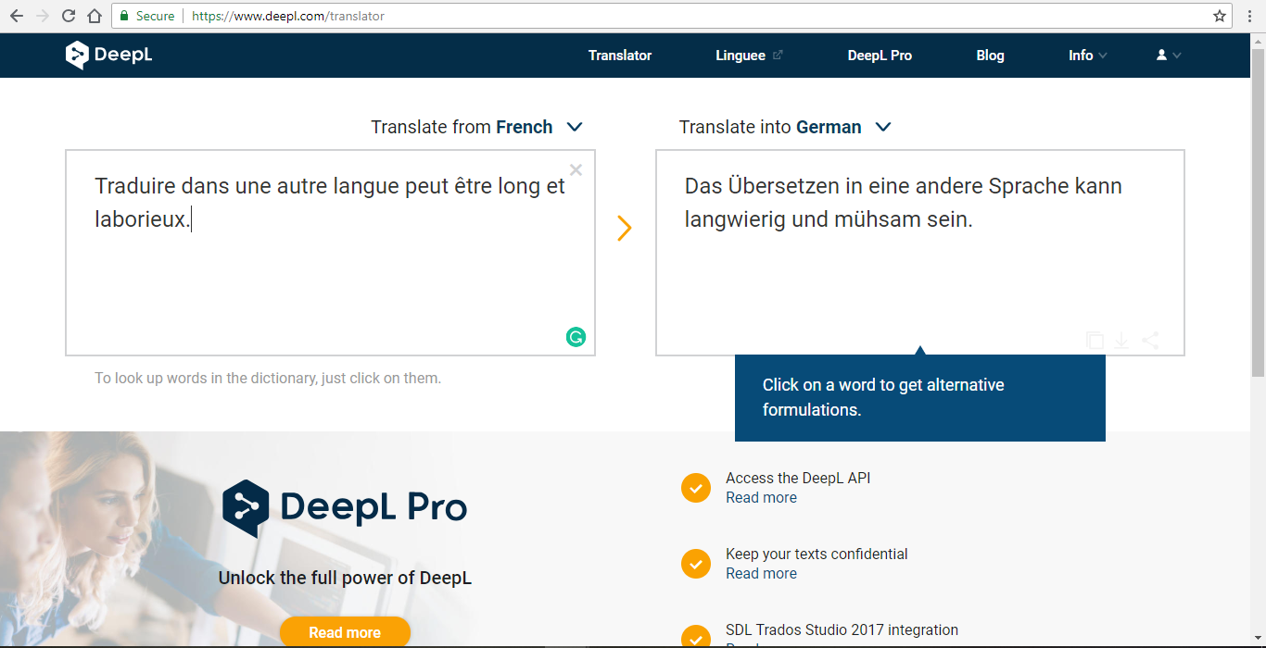Screen dimensions: 1266x648
Task: Click the orange Read more button
Action: tap(345, 632)
